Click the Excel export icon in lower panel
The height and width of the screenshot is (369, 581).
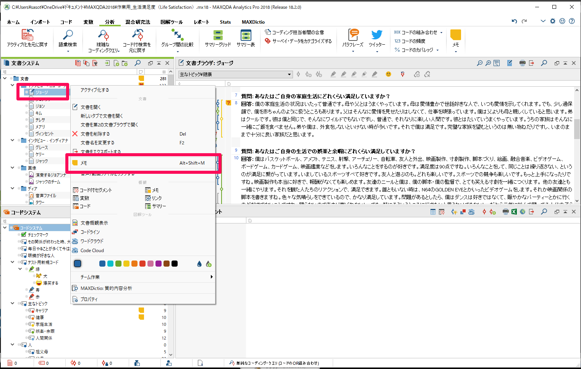click(x=514, y=212)
